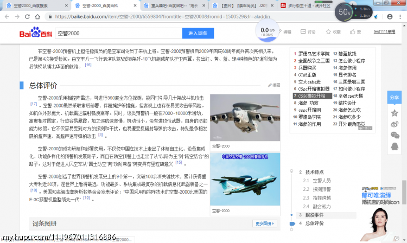
Task: Open the test1111 user link
Action: [x=384, y=31]
